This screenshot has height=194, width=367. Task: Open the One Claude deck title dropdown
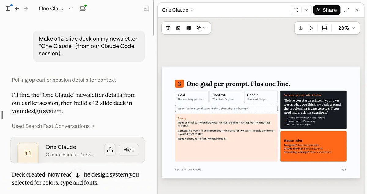click(x=178, y=10)
